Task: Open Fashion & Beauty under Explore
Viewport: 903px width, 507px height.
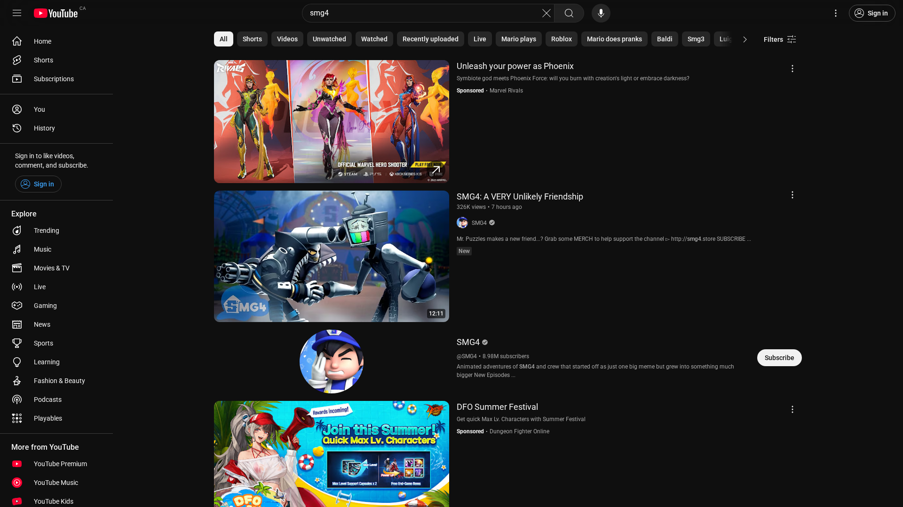Action: pyautogui.click(x=56, y=381)
